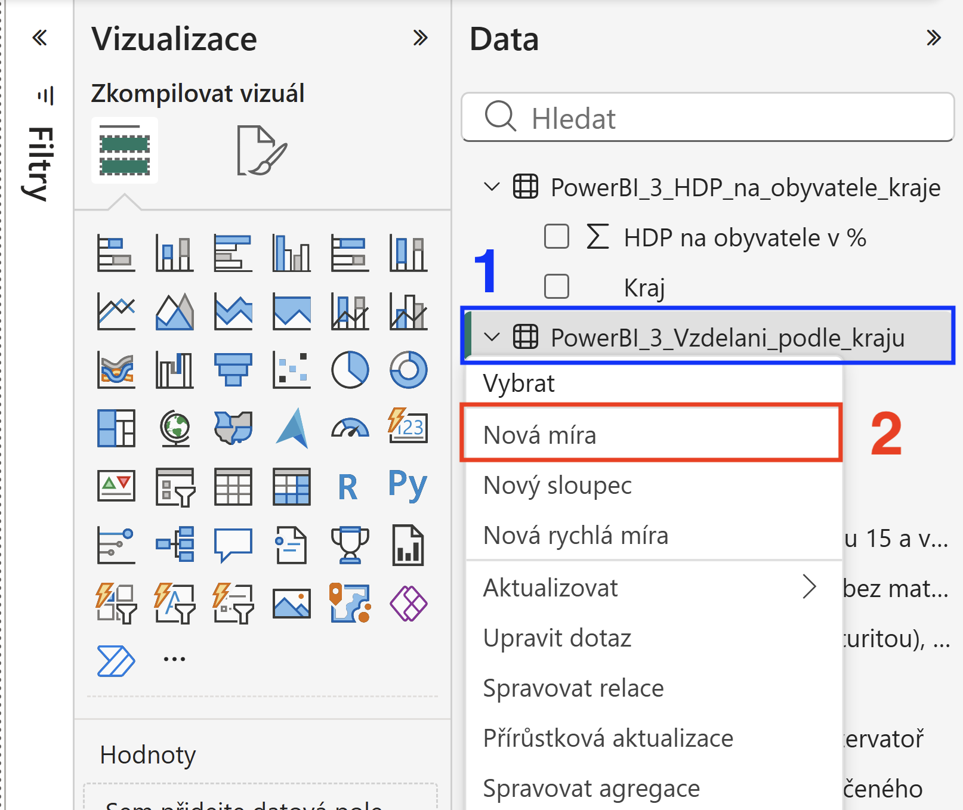This screenshot has height=810, width=963.
Task: Add the globe map visual
Action: [174, 428]
